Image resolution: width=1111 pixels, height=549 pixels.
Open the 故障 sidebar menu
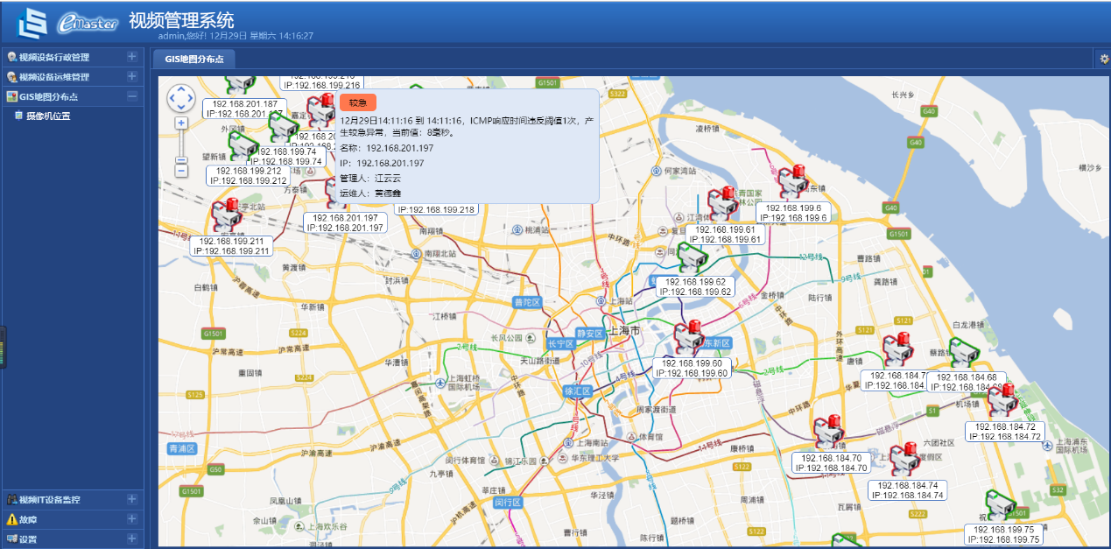(72, 519)
